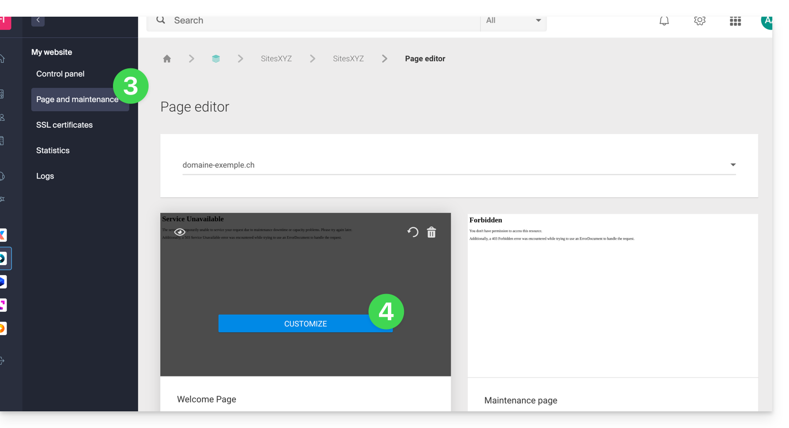Click the search magnifier icon

(x=161, y=21)
